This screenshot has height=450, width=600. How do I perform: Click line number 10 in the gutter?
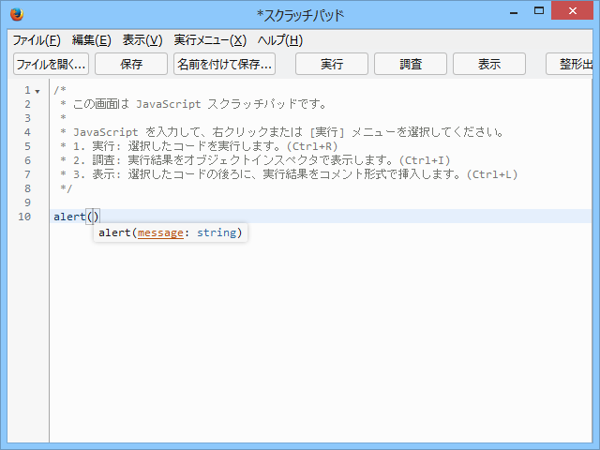click(24, 217)
